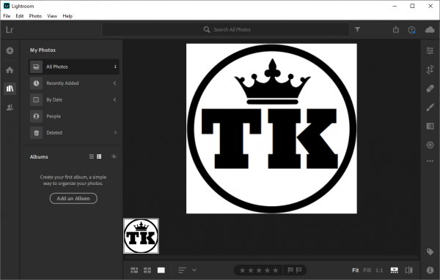Viewport: 440px width, 280px height.
Task: Click the Add Photos plus icon
Action: [x=10, y=50]
